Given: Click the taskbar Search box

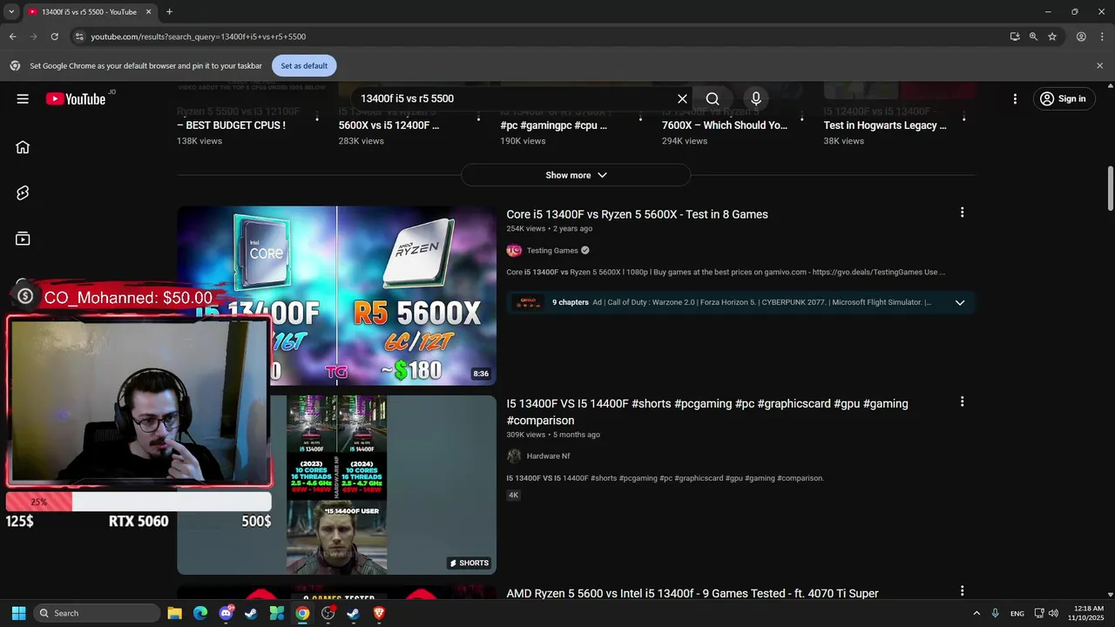Looking at the screenshot, I should coord(98,613).
